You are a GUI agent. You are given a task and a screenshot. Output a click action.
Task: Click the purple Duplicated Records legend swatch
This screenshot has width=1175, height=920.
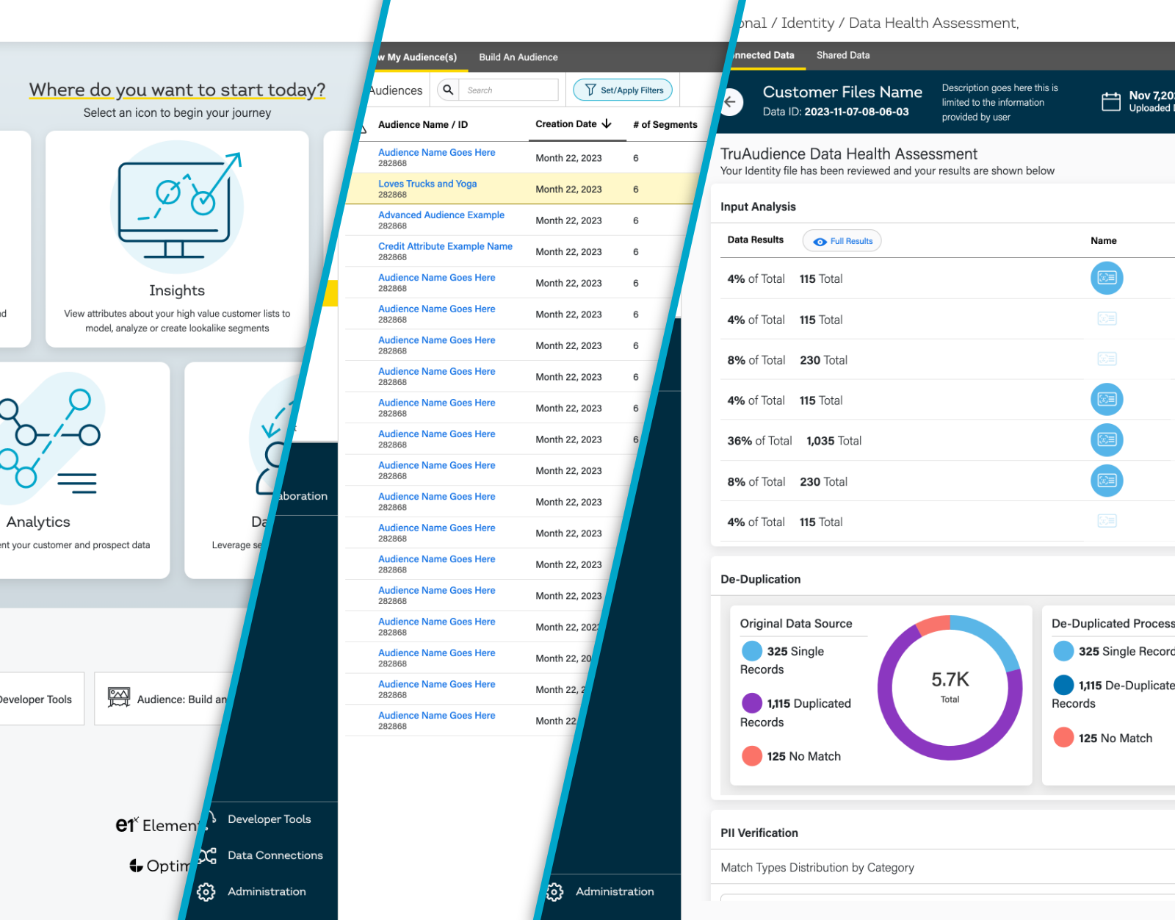751,703
